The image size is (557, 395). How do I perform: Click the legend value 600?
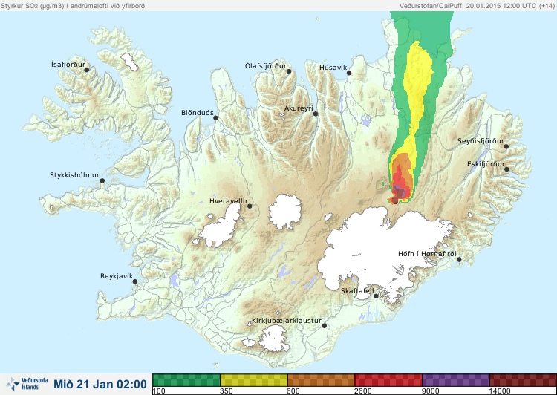(293, 391)
